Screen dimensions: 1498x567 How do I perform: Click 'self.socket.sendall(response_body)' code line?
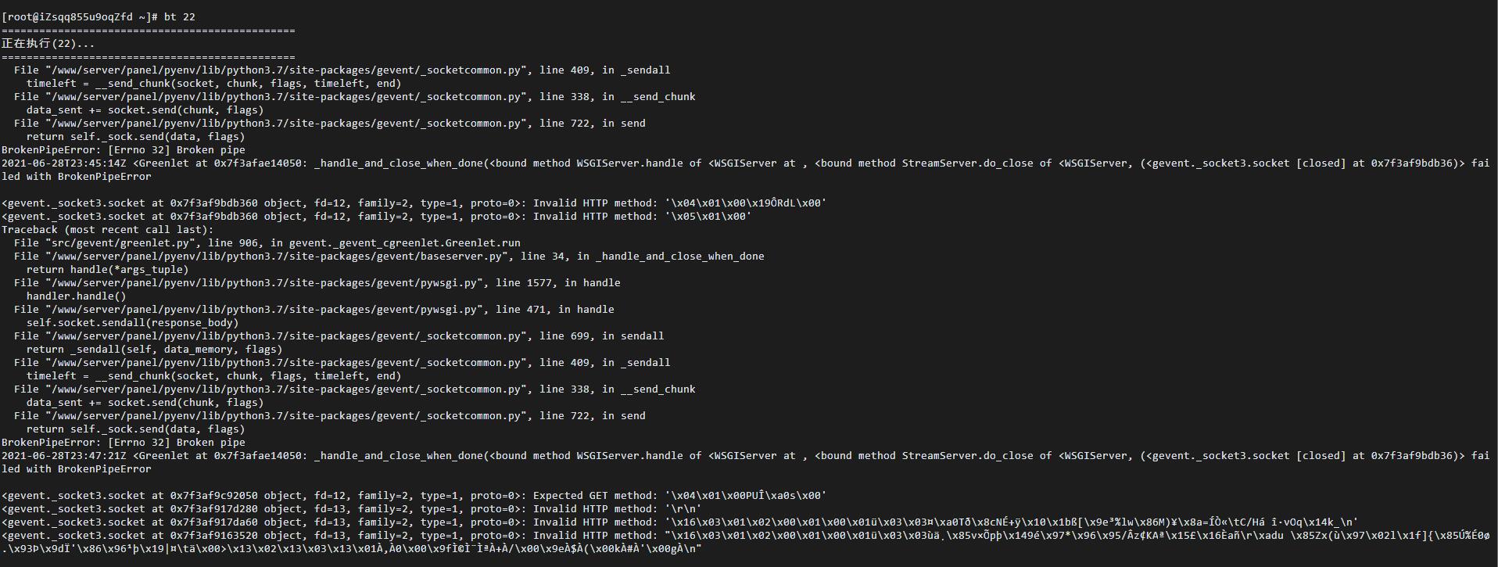click(133, 322)
